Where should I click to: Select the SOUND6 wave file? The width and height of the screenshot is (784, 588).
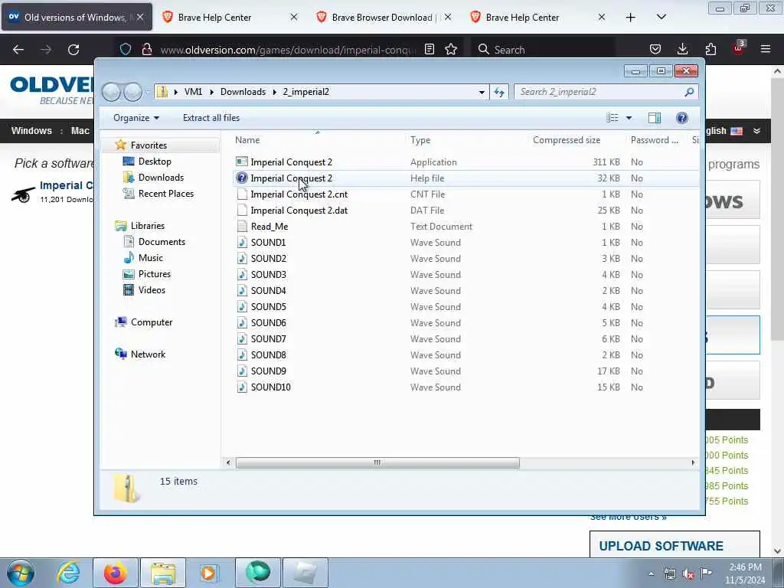(x=268, y=322)
